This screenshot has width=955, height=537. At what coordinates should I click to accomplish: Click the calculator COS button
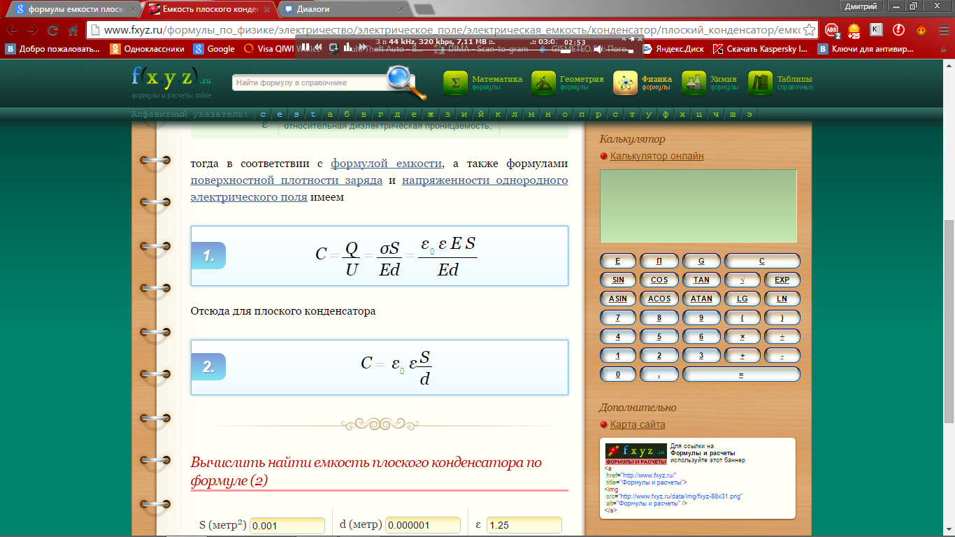[x=659, y=280]
